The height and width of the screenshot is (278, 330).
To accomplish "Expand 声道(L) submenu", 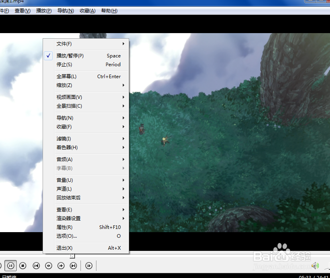I will (x=86, y=189).
